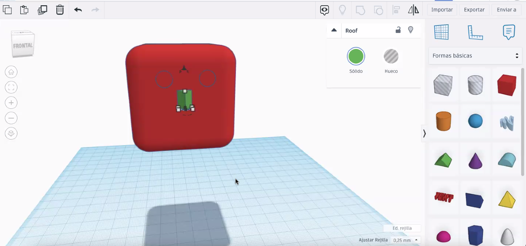The height and width of the screenshot is (246, 526).
Task: Click the black lift cone above shape
Action: tap(184, 69)
